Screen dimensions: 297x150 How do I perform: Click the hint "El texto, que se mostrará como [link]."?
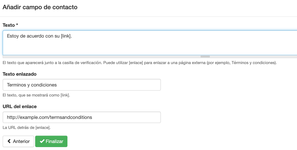click(36, 95)
